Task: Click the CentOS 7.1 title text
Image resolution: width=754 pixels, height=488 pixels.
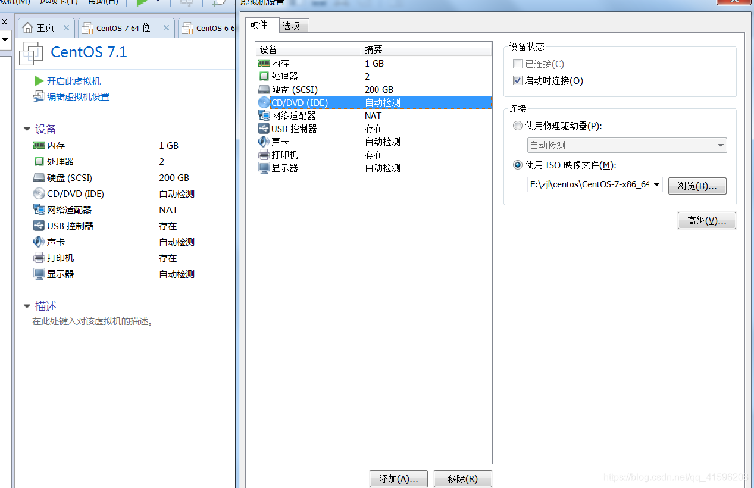Action: [89, 52]
